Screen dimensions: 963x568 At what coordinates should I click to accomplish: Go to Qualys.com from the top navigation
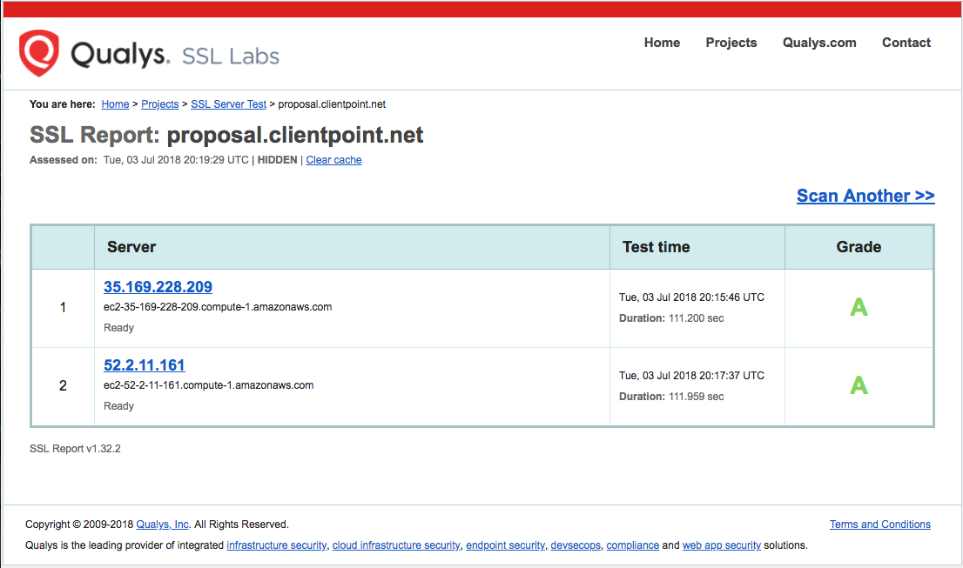[818, 43]
